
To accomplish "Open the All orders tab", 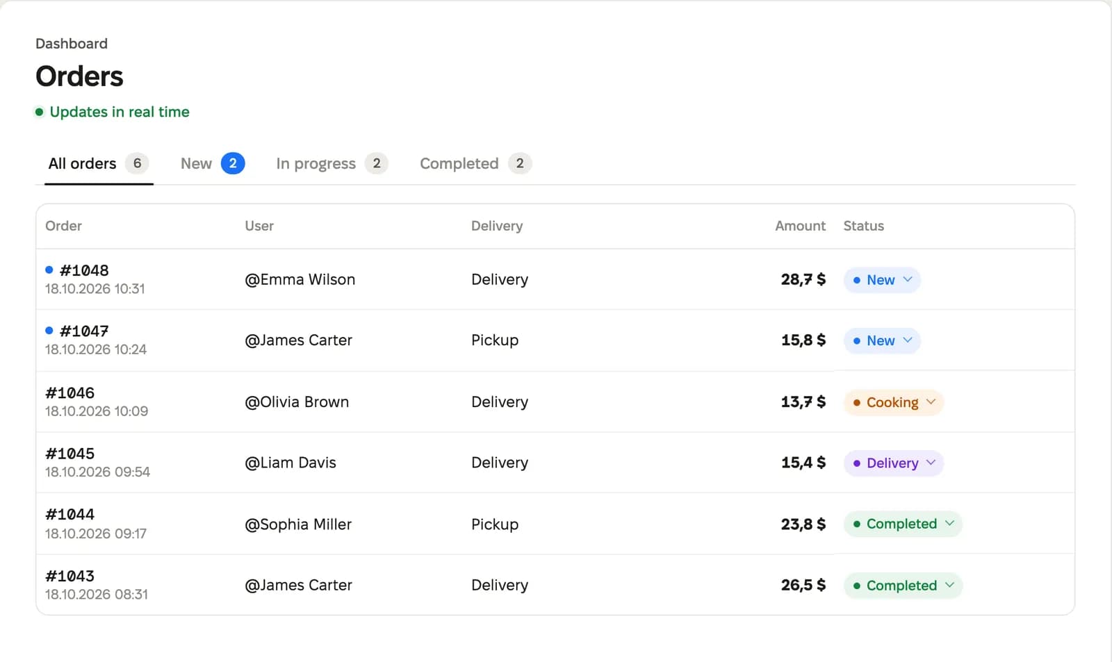I will [x=98, y=164].
